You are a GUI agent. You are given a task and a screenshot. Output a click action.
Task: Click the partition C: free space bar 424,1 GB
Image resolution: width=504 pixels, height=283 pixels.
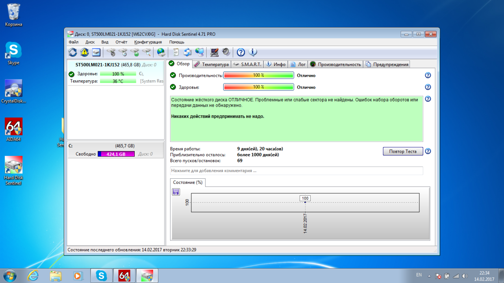point(116,154)
